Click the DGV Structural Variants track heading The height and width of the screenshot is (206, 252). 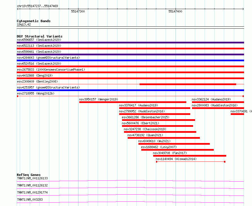tap(40, 36)
